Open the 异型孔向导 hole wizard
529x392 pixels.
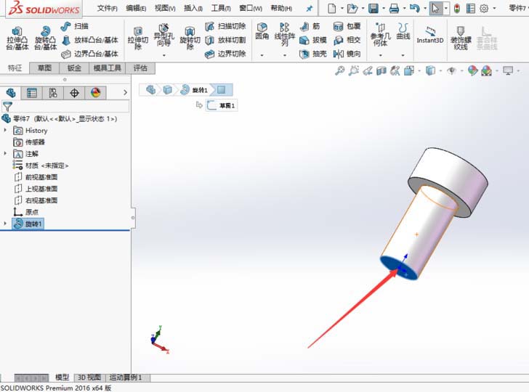(x=163, y=38)
